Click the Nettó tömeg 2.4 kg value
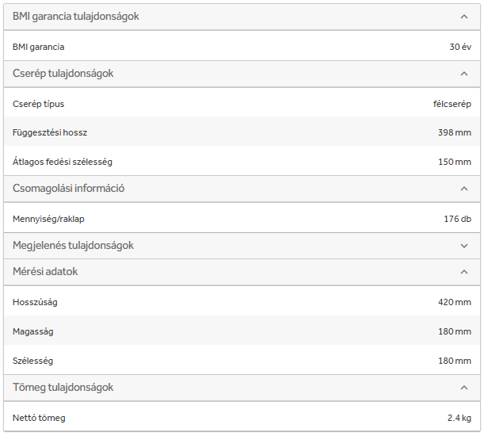 tap(459, 418)
